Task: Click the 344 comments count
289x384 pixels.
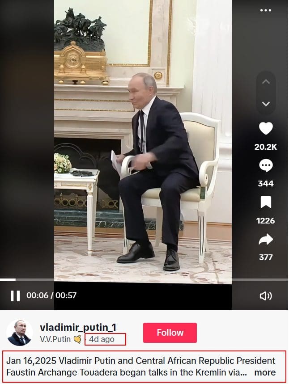Action: 266,183
